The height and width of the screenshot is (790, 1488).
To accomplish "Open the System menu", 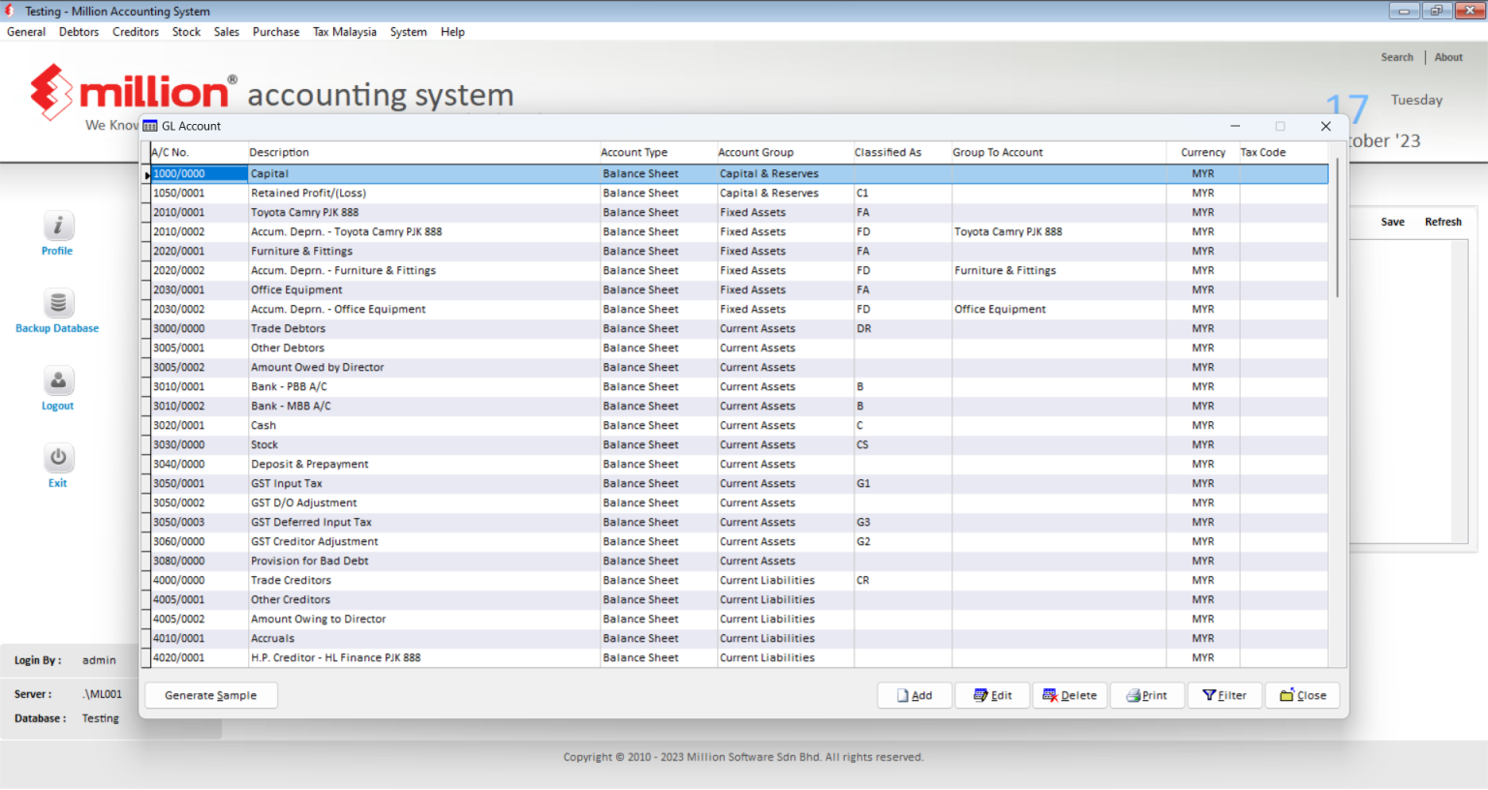I will tap(409, 32).
